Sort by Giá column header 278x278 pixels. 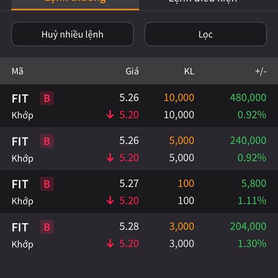(132, 71)
